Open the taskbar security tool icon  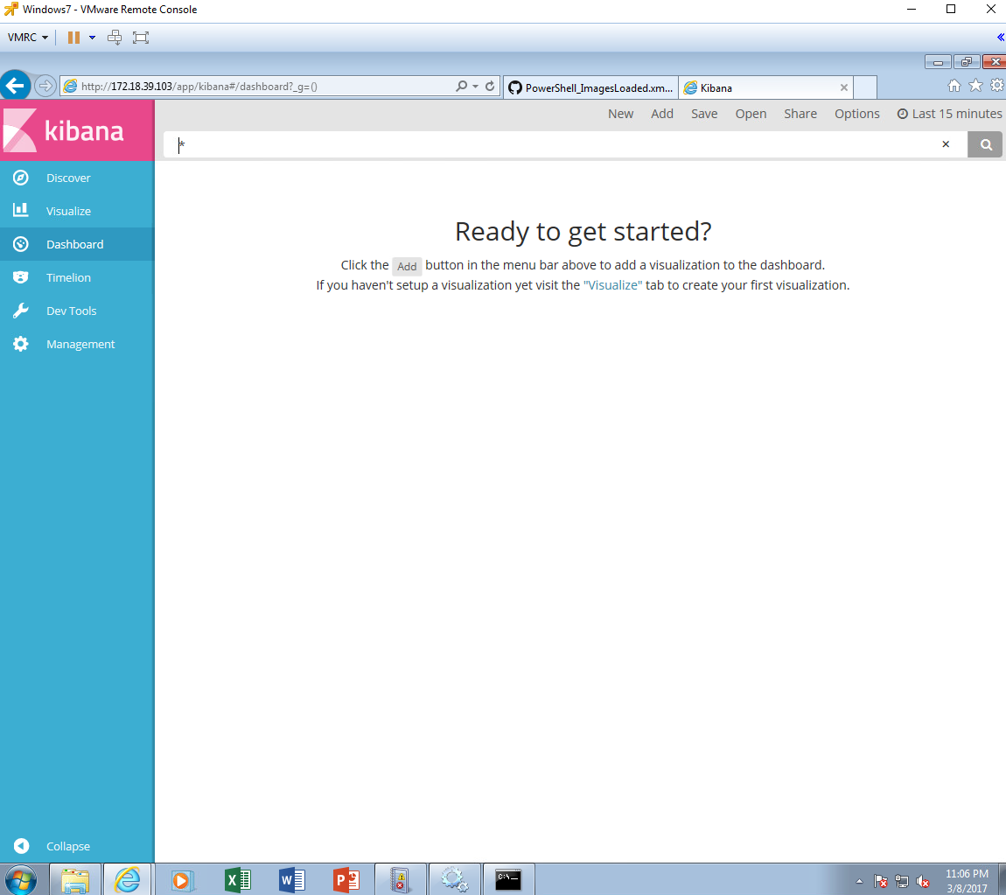(x=400, y=879)
